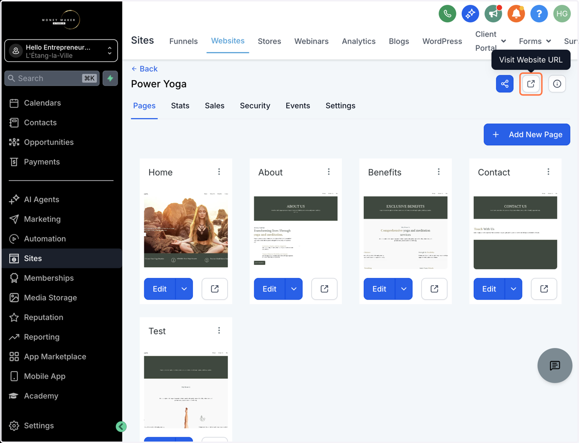Click the blue share website icon
Image resolution: width=579 pixels, height=443 pixels.
click(x=505, y=84)
